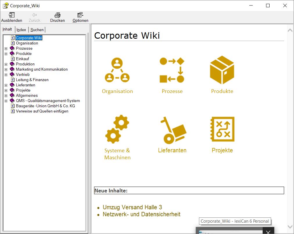Click the Ausblenden toolbar button
The height and width of the screenshot is (234, 294).
(x=12, y=17)
